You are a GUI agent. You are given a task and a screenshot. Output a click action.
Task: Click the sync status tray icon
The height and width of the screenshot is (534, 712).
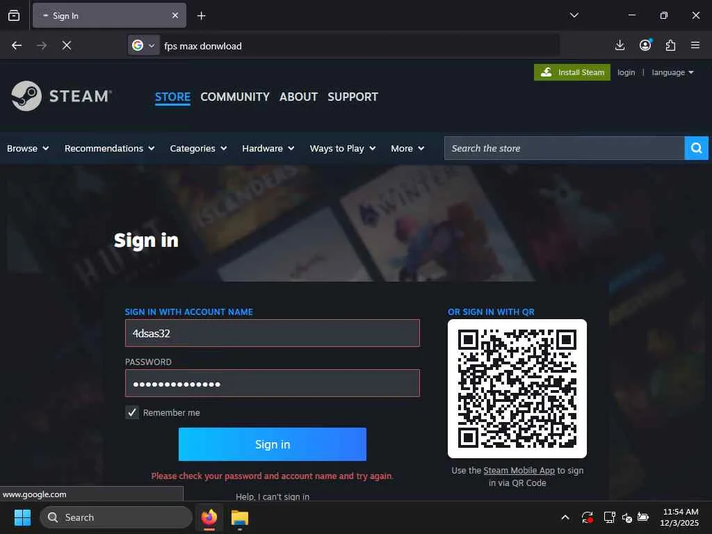pyautogui.click(x=587, y=517)
